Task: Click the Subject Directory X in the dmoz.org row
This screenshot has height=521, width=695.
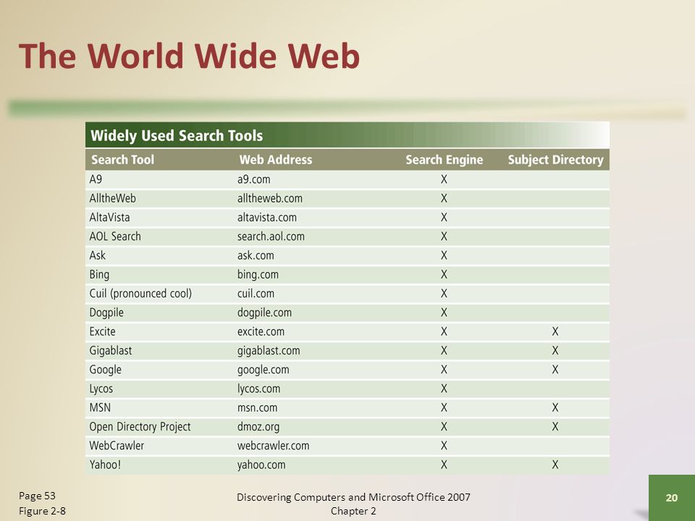Action: [555, 427]
